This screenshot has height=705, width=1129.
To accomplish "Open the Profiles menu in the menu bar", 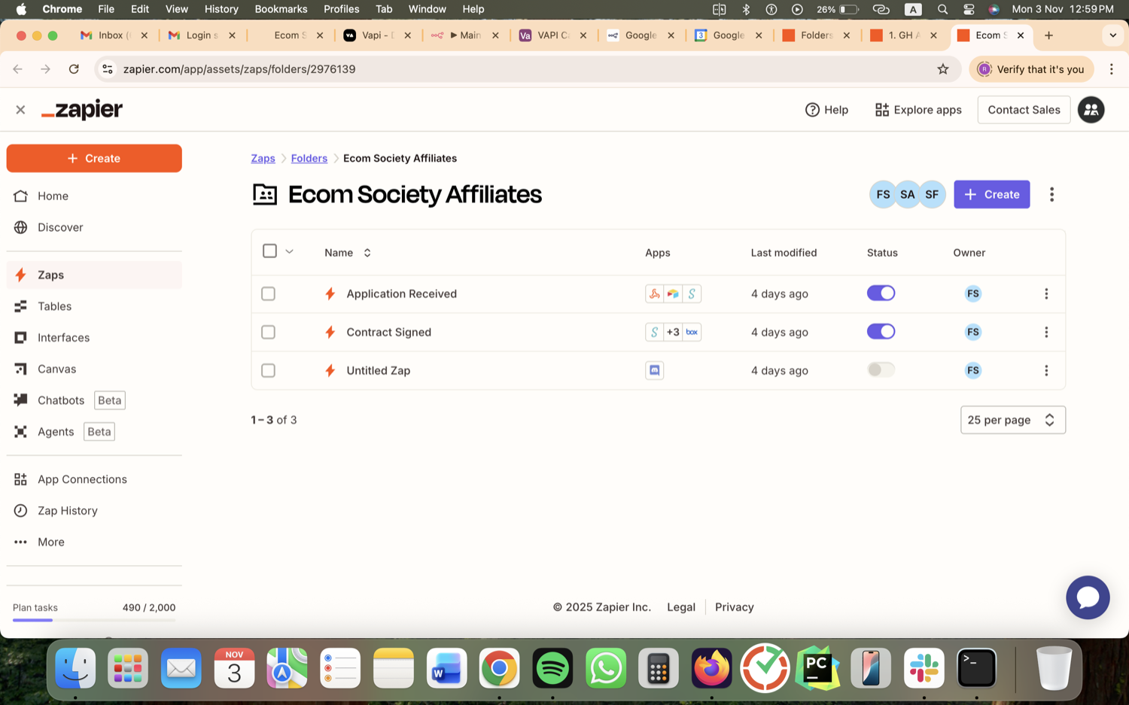I will click(x=341, y=9).
